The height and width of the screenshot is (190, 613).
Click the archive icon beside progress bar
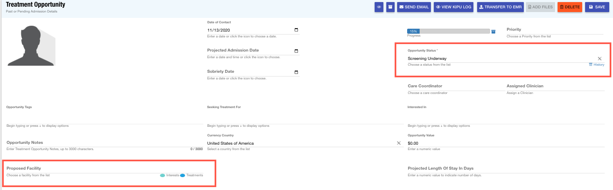point(493,31)
